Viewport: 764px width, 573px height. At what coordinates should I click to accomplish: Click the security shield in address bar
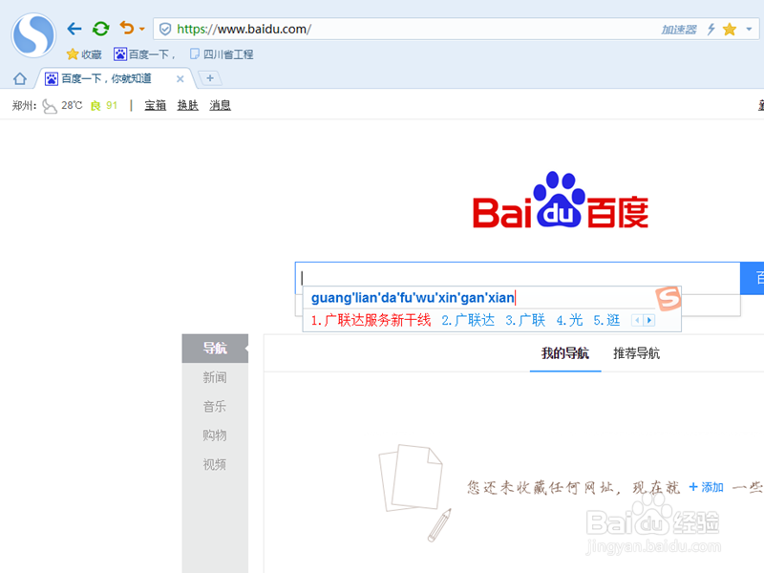click(165, 30)
